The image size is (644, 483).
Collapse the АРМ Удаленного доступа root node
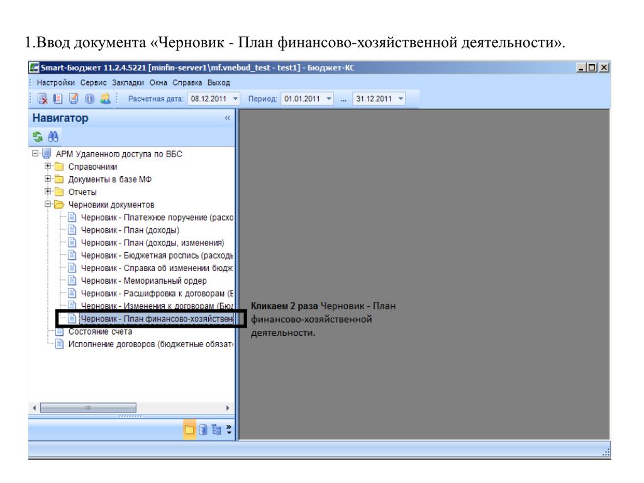(35, 153)
